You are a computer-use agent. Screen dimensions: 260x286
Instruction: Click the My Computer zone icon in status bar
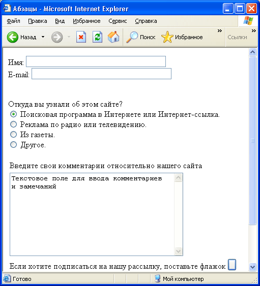coord(157,279)
